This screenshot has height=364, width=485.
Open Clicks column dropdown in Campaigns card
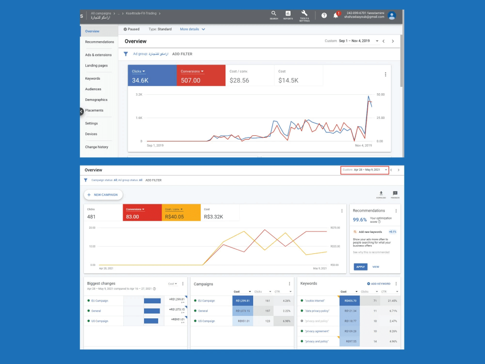262,292
